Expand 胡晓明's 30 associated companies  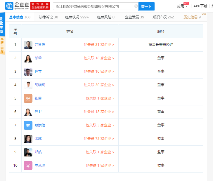click(x=99, y=85)
